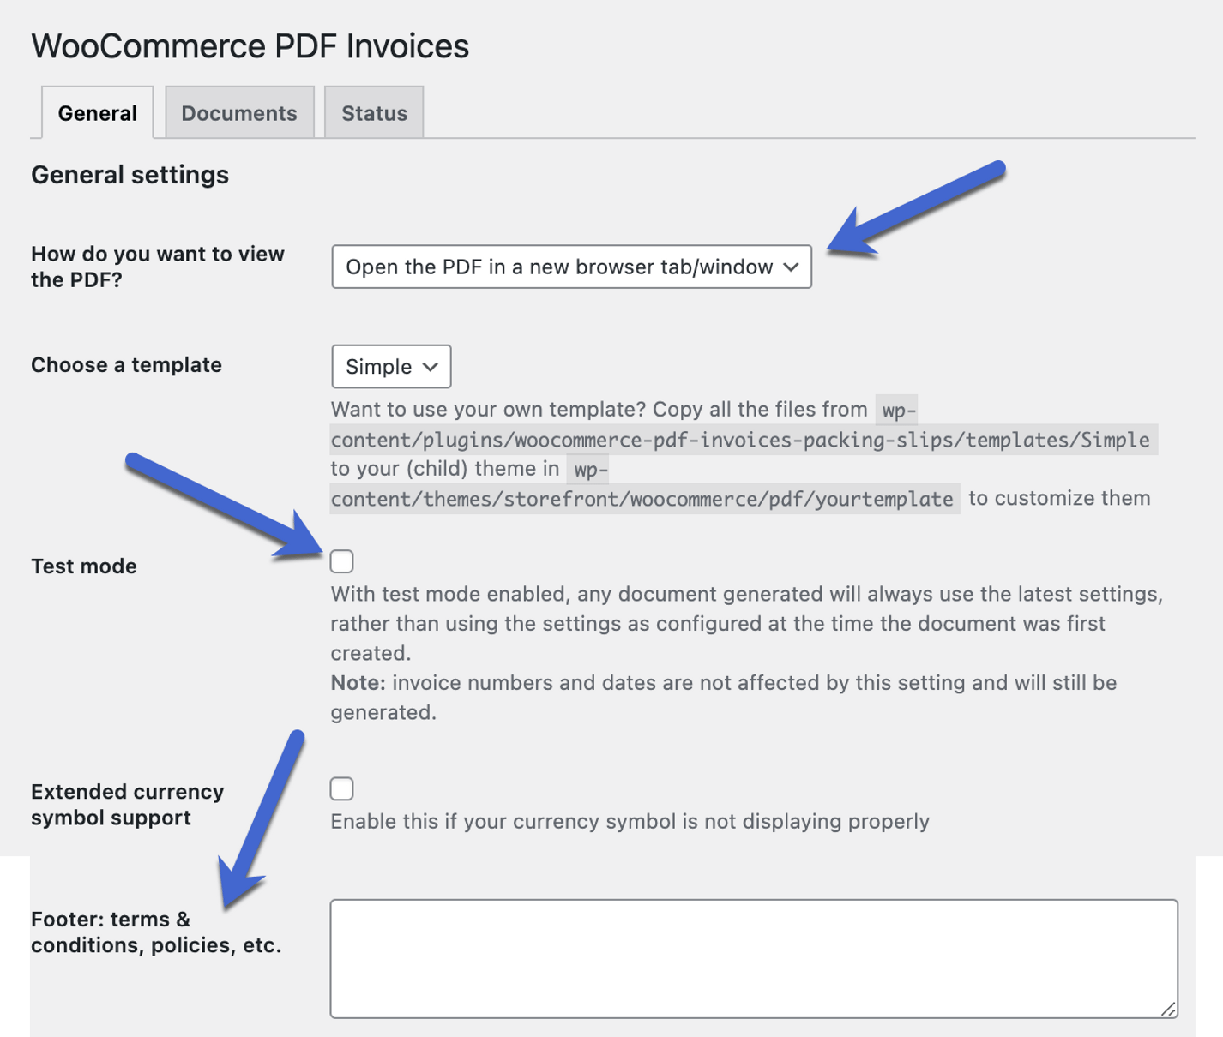This screenshot has height=1037, width=1223.
Task: Click the WooCommerce PDF Invoices page title
Action: [250, 45]
